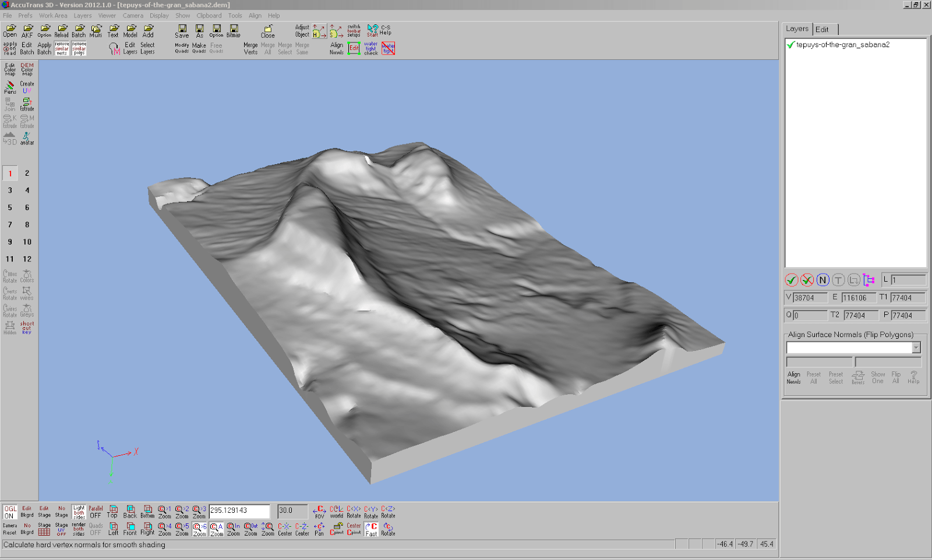Click the Align Normls button in side panel
The width and height of the screenshot is (932, 560).
794,378
